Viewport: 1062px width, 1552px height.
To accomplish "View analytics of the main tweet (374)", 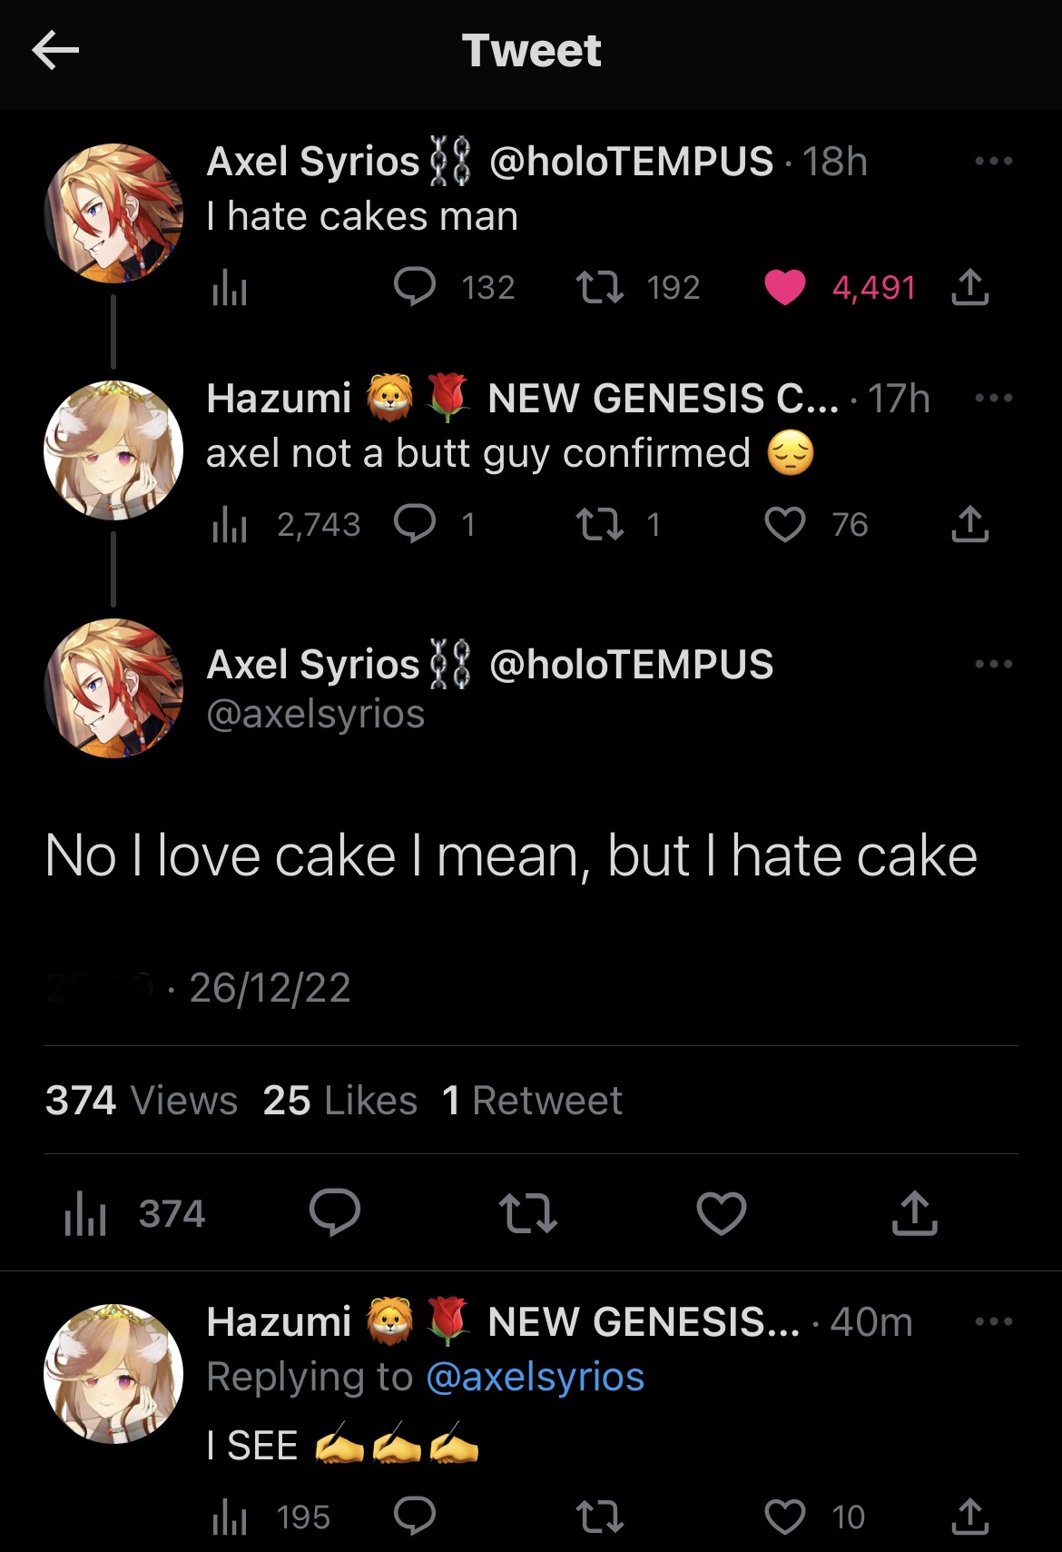I will (x=134, y=1214).
